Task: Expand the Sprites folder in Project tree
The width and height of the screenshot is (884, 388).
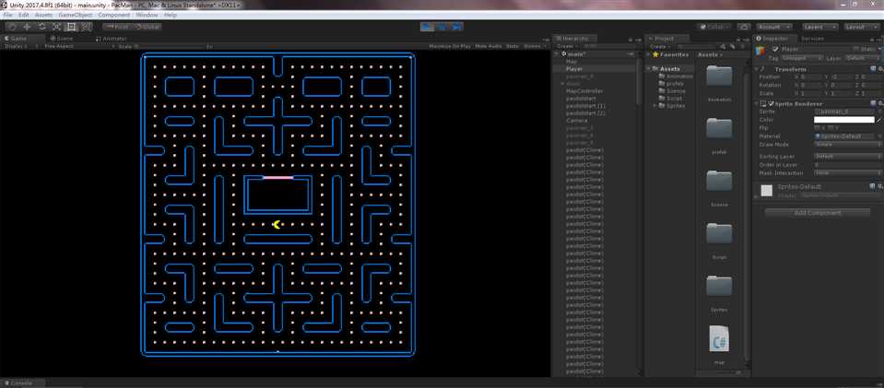Action: 654,105
